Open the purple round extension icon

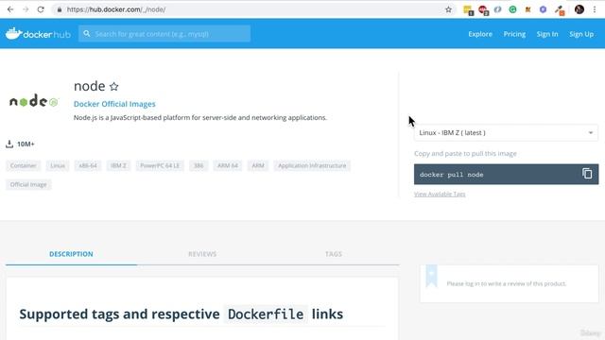coord(543,9)
